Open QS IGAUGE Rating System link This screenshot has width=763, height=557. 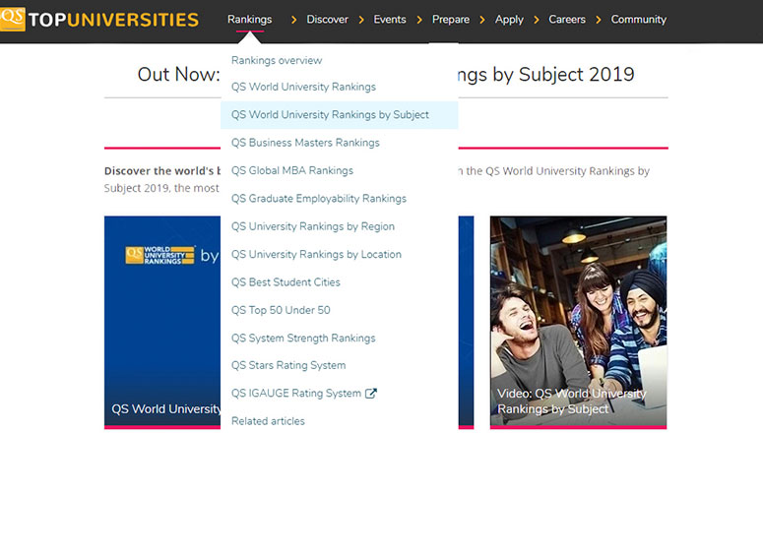(x=296, y=393)
